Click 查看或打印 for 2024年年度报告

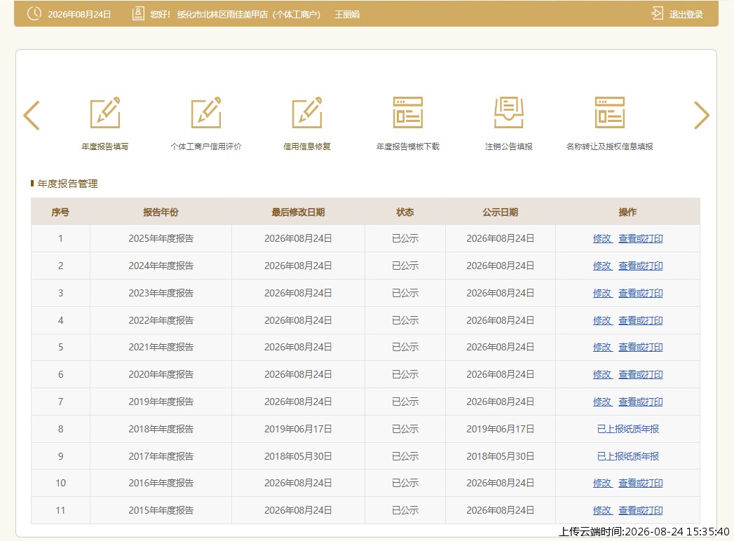(x=640, y=266)
